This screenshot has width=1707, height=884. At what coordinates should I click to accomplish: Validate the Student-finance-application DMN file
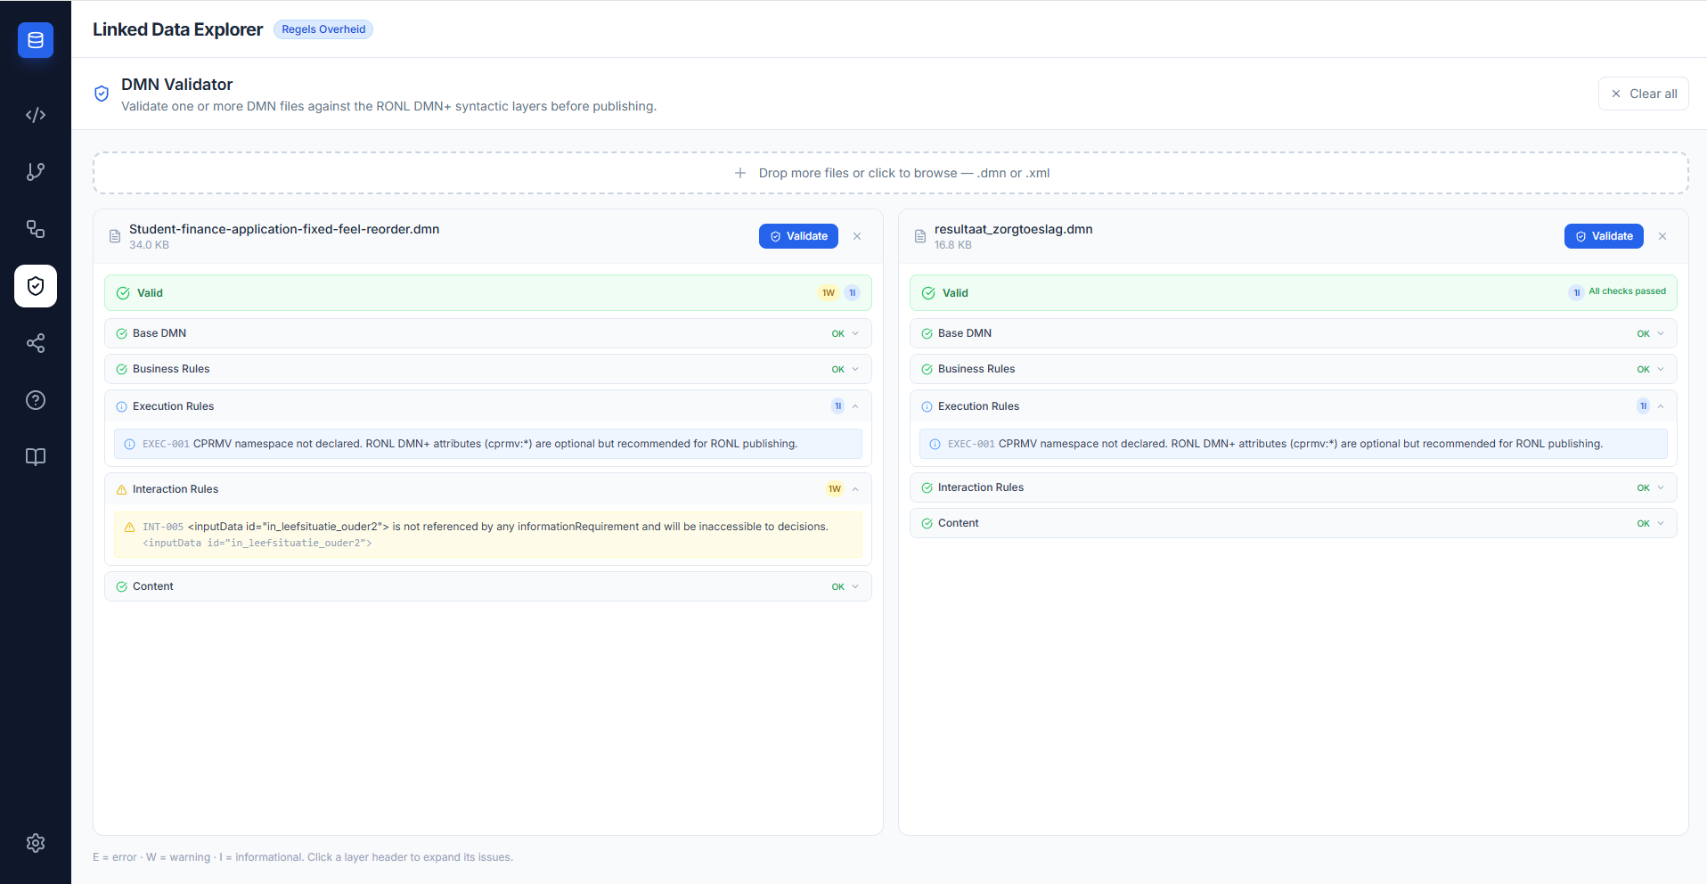click(797, 235)
